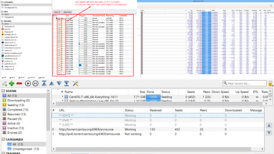This screenshot has width=274, height=154.
Task: Select the Resumed (13) status filter
Action: click(24, 114)
